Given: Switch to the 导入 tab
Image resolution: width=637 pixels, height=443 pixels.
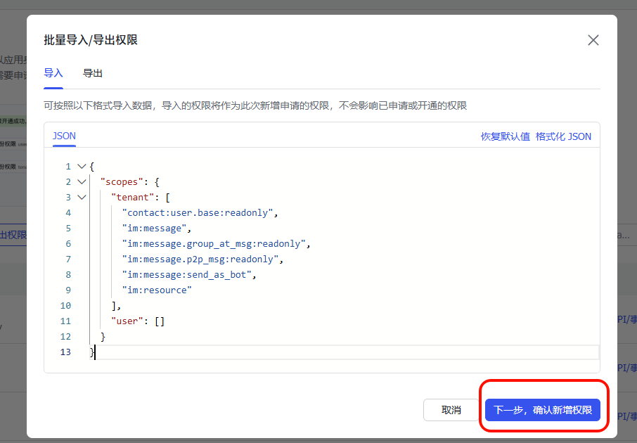Looking at the screenshot, I should click(53, 73).
